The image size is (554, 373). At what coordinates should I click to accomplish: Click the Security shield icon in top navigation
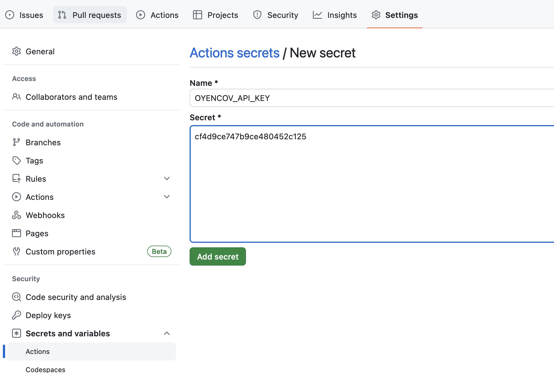[257, 15]
